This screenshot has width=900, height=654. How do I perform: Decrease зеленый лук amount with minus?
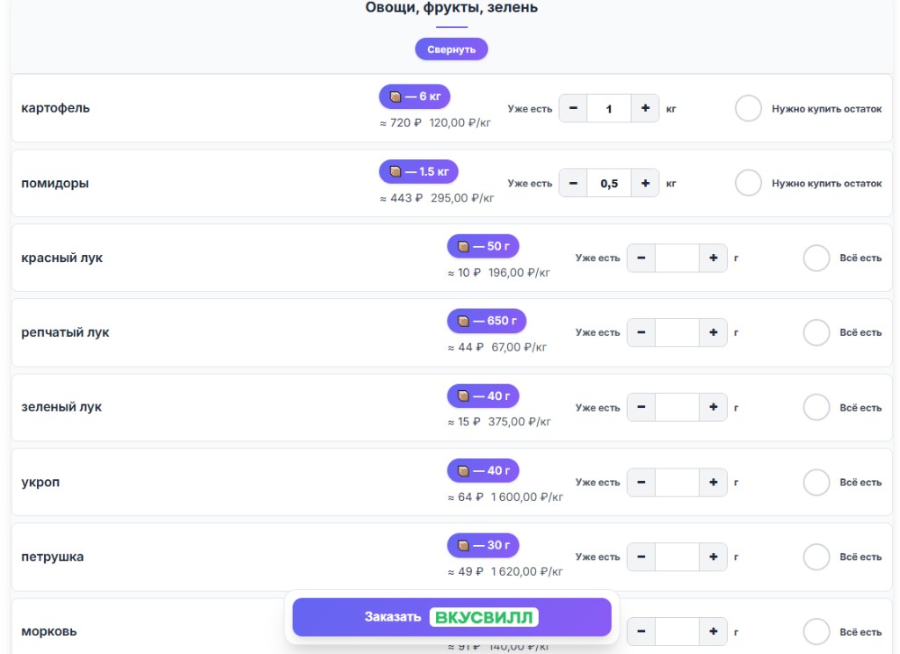tap(641, 407)
